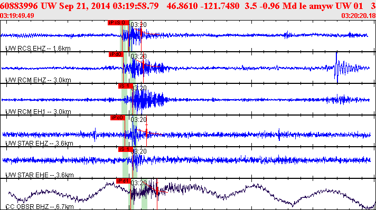Viewport: 376px width, 210px height.
Task: Select the magnitude '-0.96 Md' in header
Action: 277,6
